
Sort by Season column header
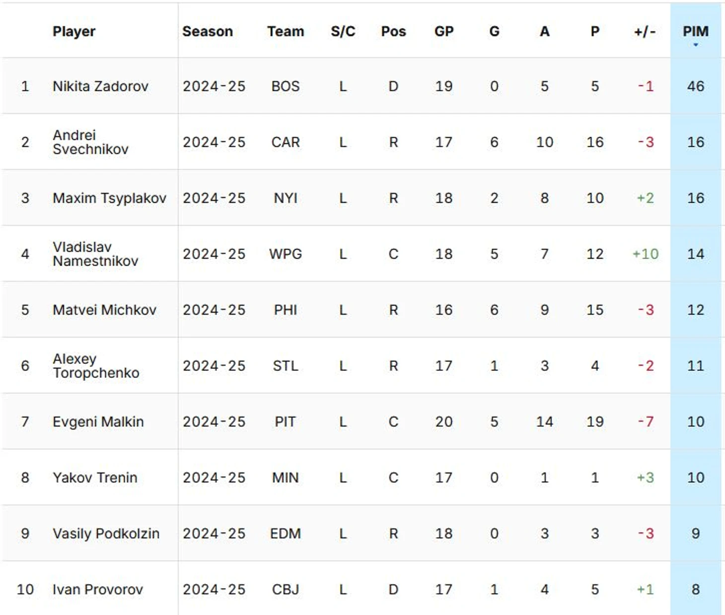(208, 31)
